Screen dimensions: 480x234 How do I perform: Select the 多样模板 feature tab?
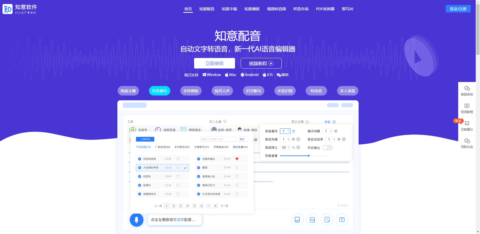pos(191,91)
